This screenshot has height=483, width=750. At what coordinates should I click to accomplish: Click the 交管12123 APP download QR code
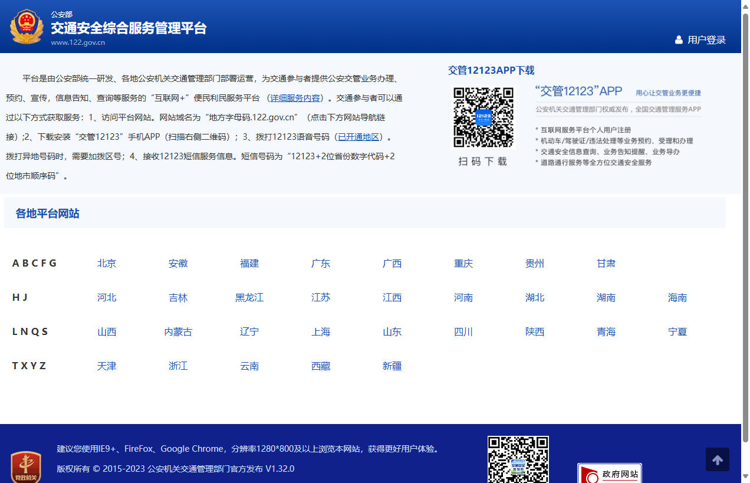(483, 117)
